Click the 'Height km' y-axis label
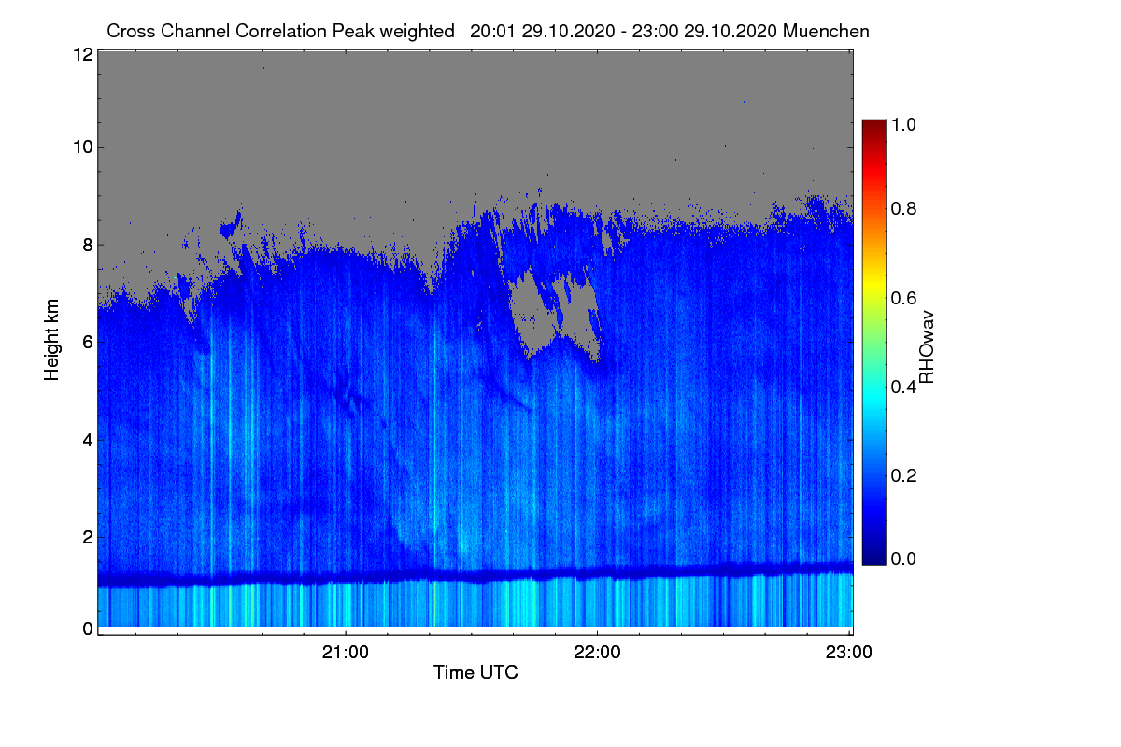 (52, 341)
